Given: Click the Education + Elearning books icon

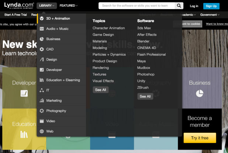Looking at the screenshot, I should [42, 80].
